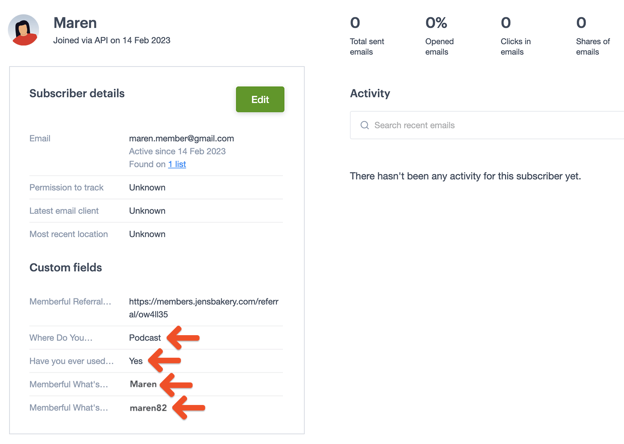Click the Clicks in emails stat
Screen dimensions: 624x444
[x=516, y=36]
